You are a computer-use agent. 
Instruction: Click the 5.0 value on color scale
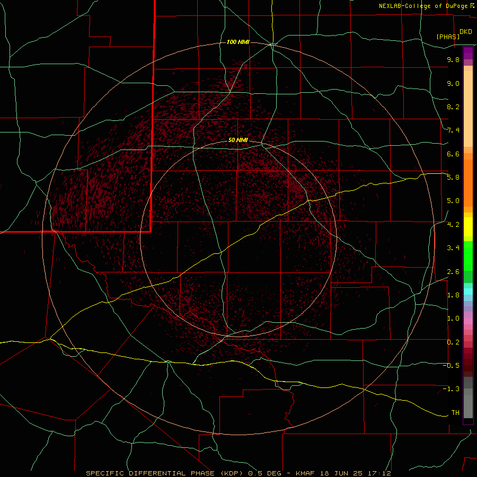[x=453, y=201]
